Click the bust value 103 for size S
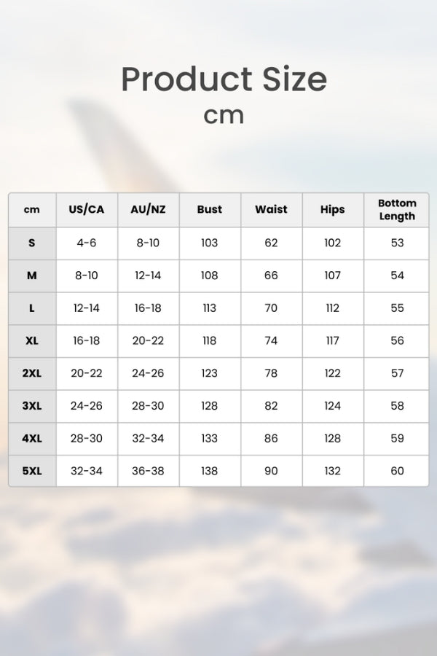This screenshot has width=437, height=656. click(210, 243)
